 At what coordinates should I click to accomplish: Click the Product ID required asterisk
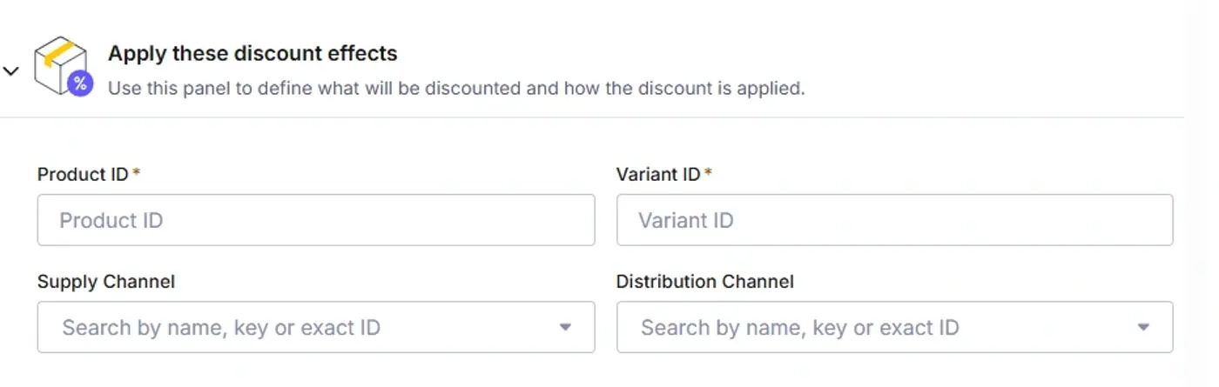[x=137, y=172]
